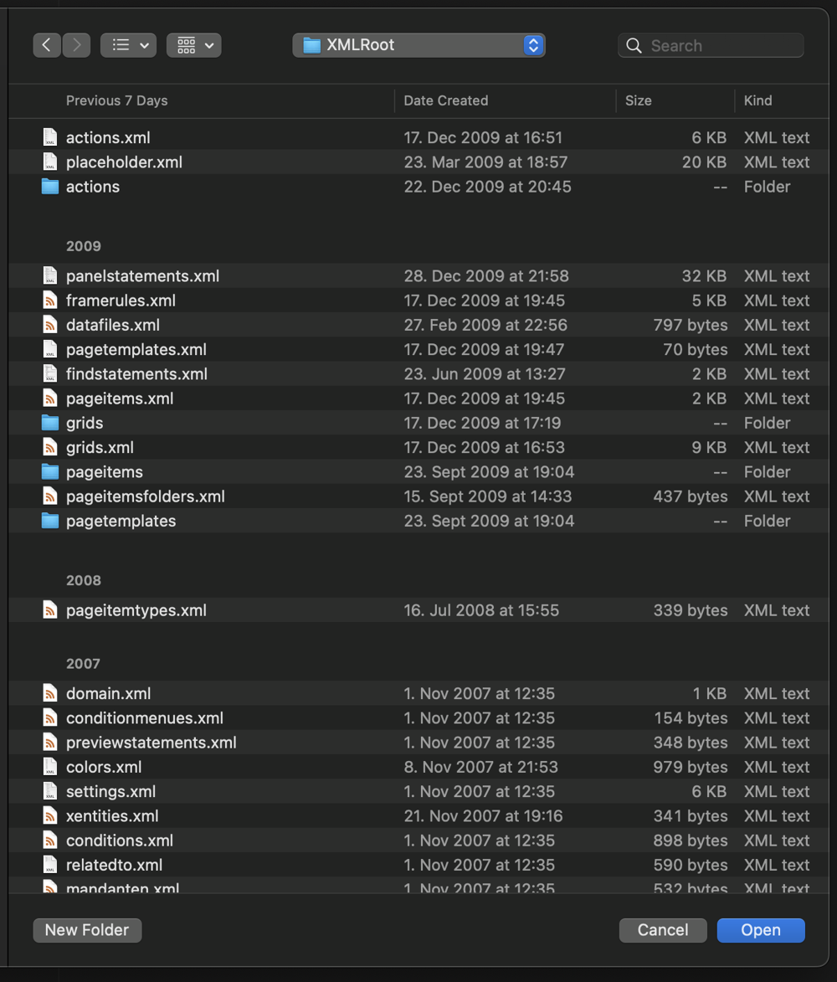The height and width of the screenshot is (982, 837).
Task: Click the relatedto.xml file name
Action: (x=114, y=864)
